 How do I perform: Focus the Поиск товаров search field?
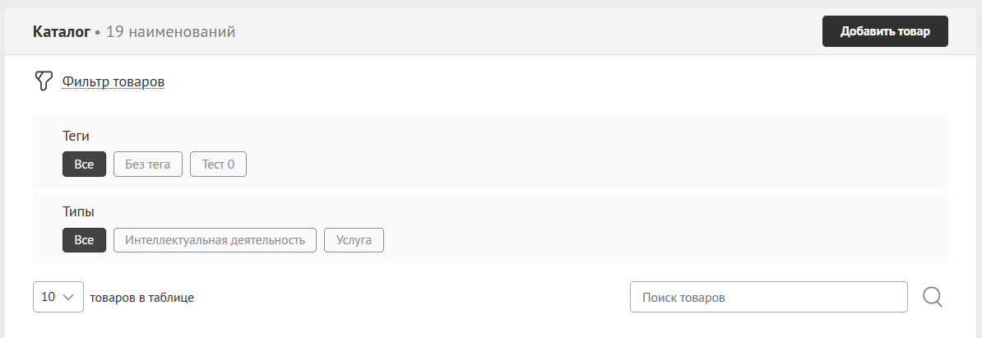[x=768, y=297]
